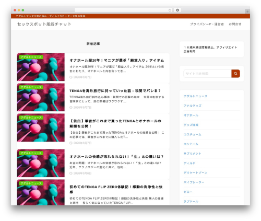This screenshot has height=221, width=261.
Task: Open the プライバシーP・運営者 menu link
Action: click(x=207, y=24)
